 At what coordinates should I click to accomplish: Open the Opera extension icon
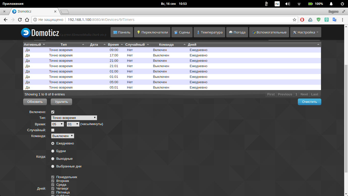[x=302, y=20]
